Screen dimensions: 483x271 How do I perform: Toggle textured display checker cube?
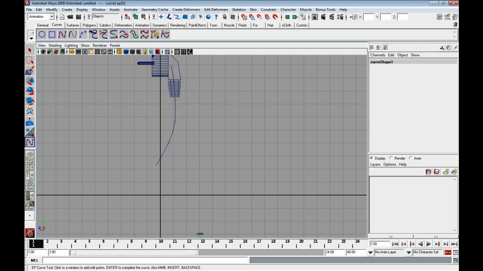(138, 52)
